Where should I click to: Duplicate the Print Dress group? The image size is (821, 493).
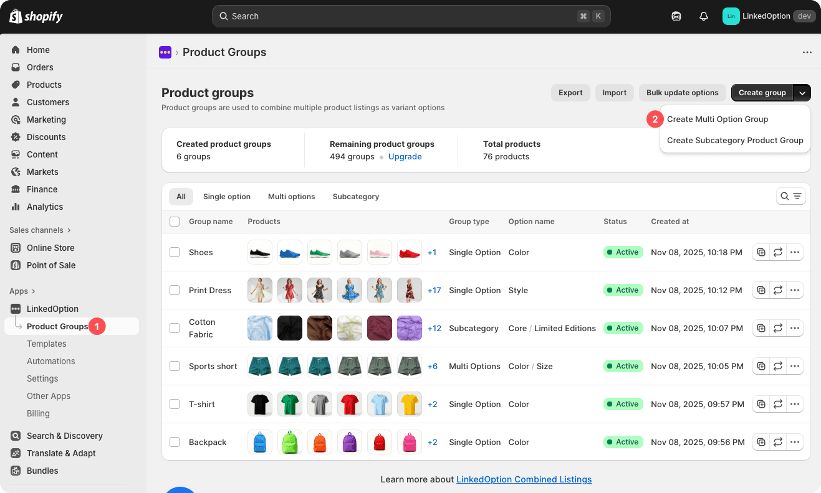pyautogui.click(x=761, y=290)
